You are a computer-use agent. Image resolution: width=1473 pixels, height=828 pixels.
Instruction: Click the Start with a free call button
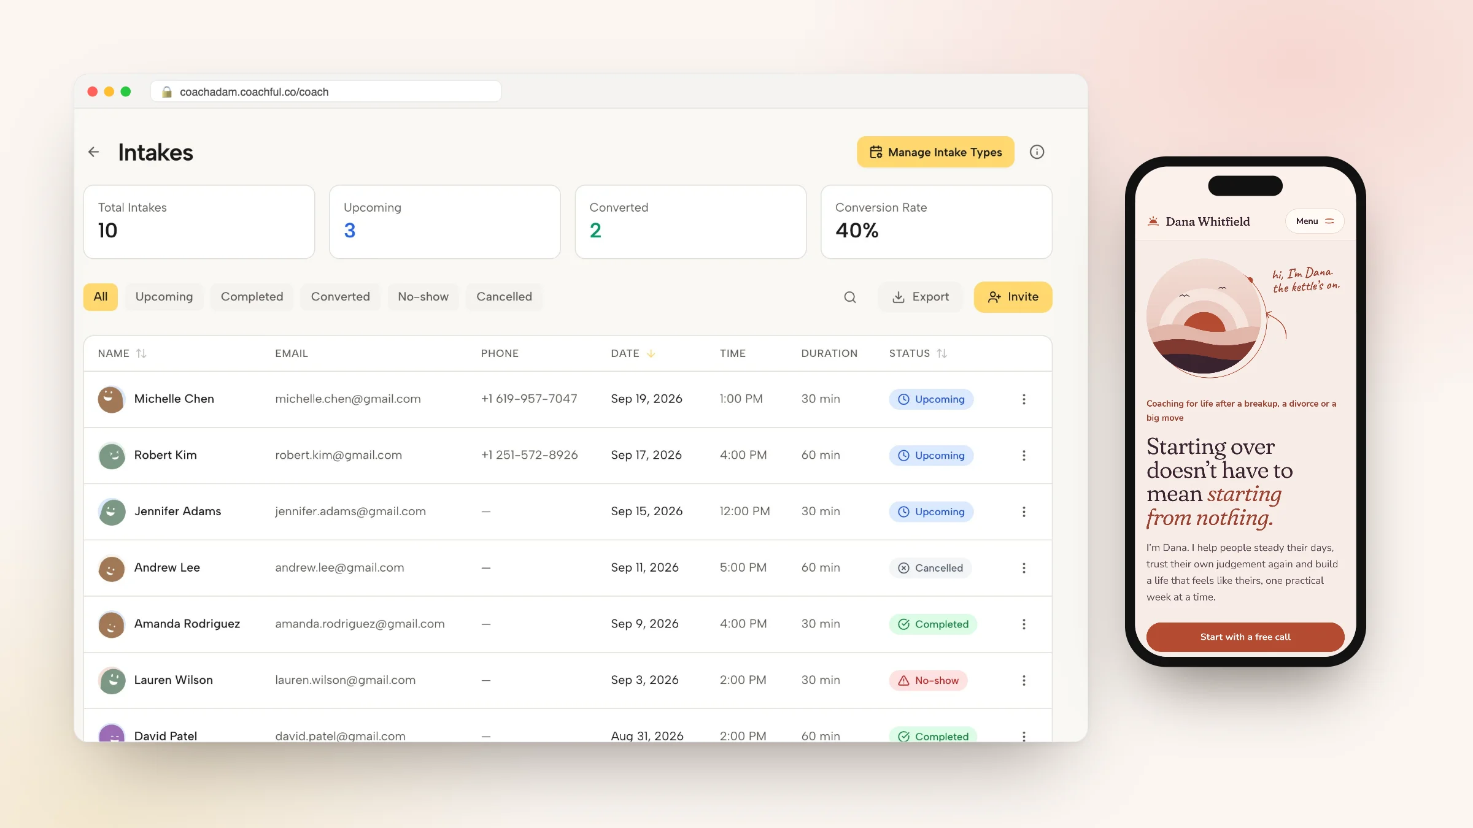[1245, 637]
